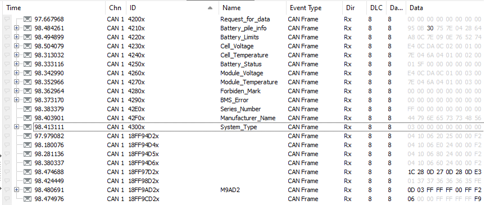486x205 pixels.
Task: Click envelope icon of Manufacturer_Name row
Action: point(28,118)
